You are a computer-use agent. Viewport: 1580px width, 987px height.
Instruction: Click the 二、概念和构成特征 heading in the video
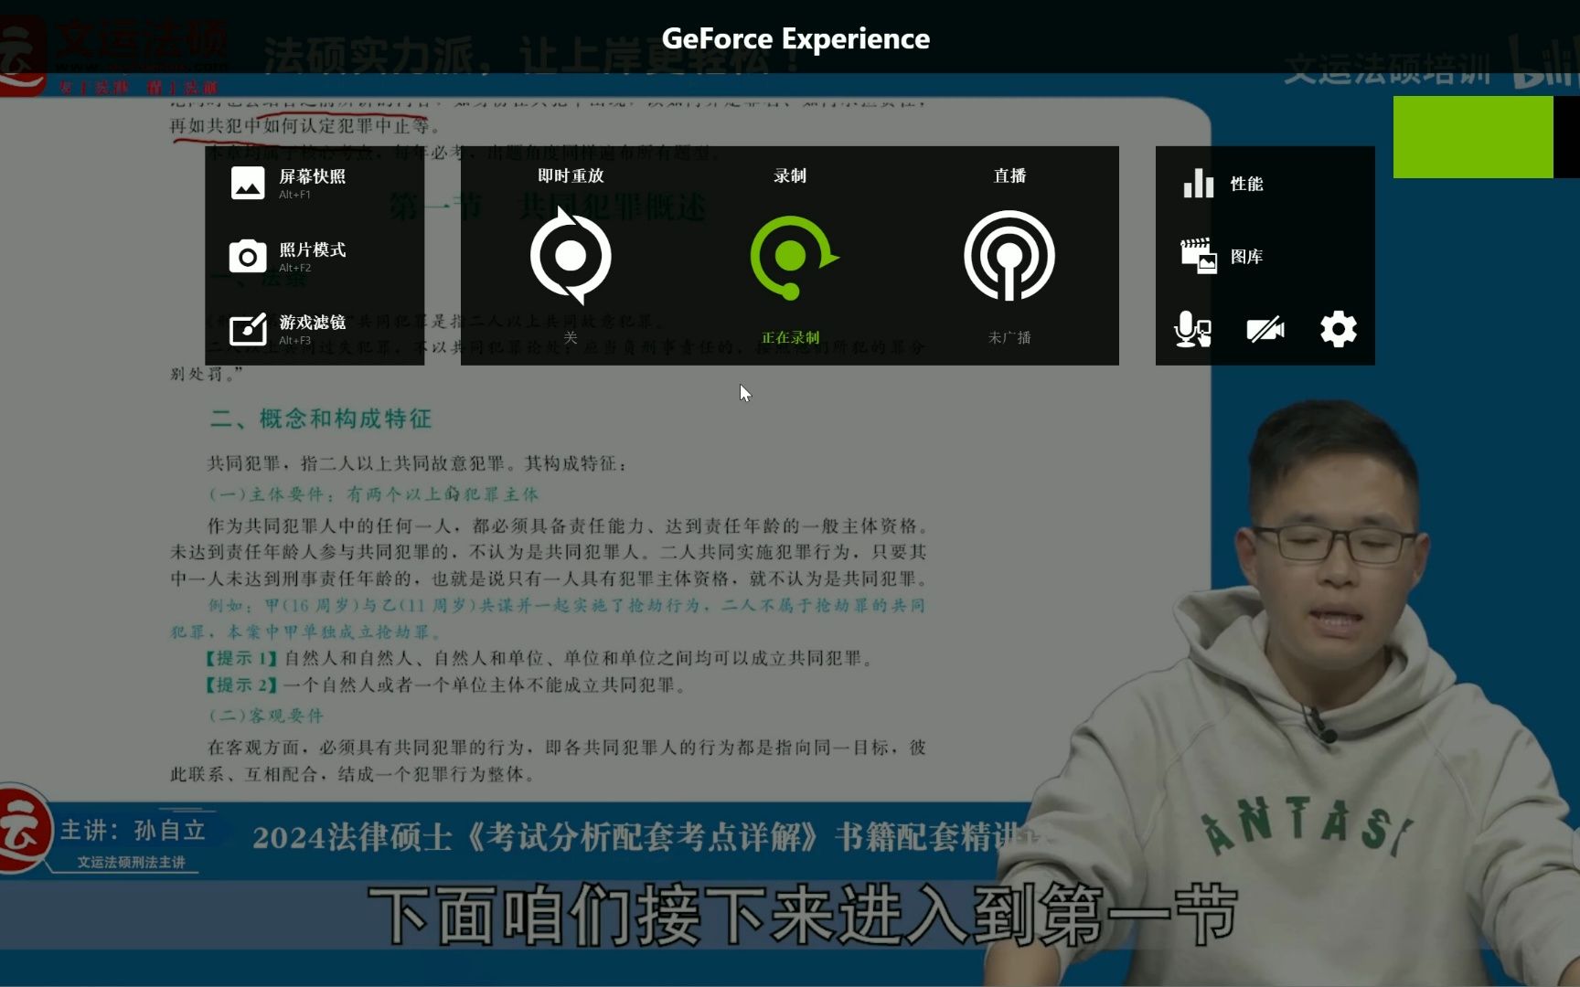pyautogui.click(x=320, y=419)
